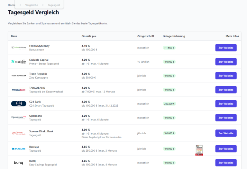The height and width of the screenshot is (169, 247).
Task: Click Zur Website for Trade Republic
Action: [226, 76]
